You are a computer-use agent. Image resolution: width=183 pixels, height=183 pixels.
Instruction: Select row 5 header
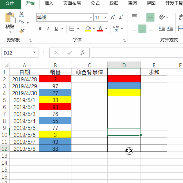point(5,100)
